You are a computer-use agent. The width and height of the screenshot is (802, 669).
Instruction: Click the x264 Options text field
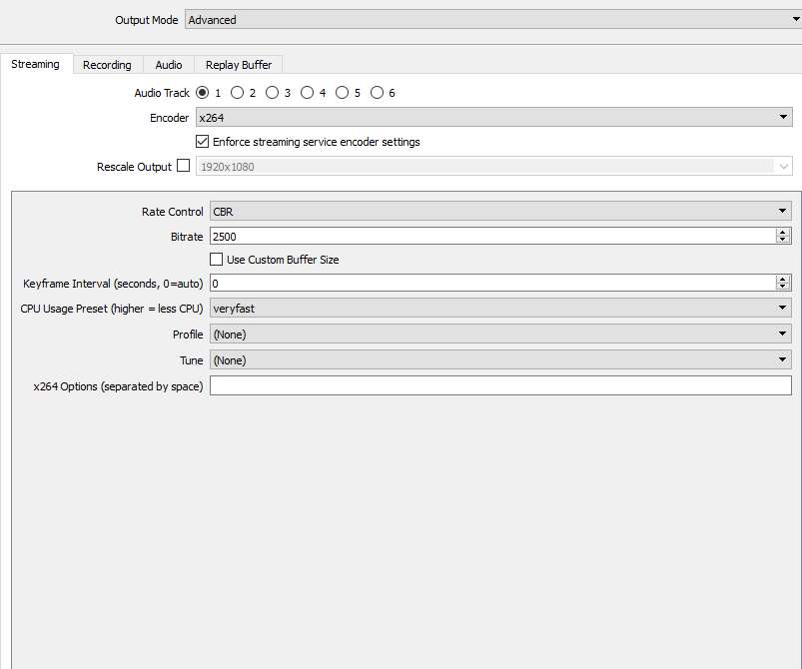pyautogui.click(x=500, y=385)
